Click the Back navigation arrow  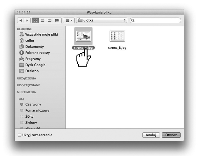[x=21, y=21]
